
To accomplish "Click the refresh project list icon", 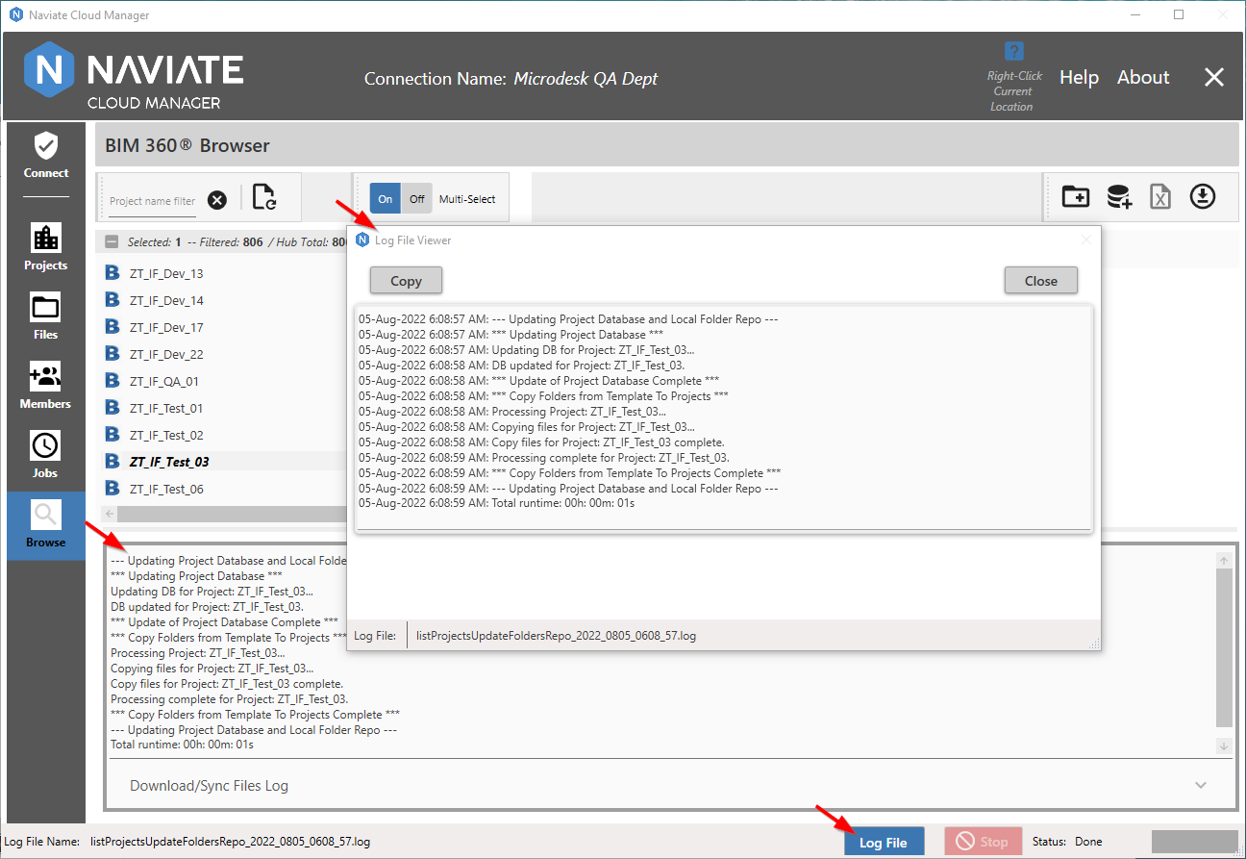I will 264,196.
